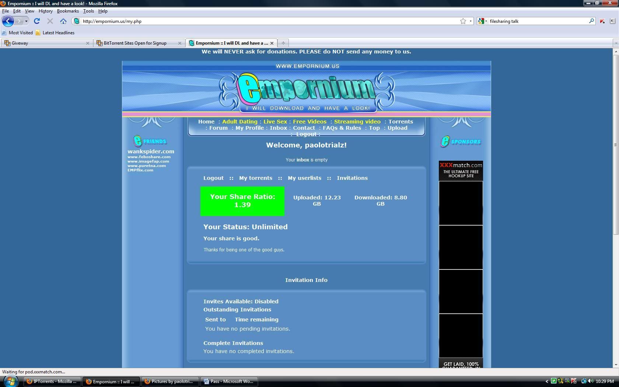Click the Upload link
The image size is (619, 387).
point(398,128)
